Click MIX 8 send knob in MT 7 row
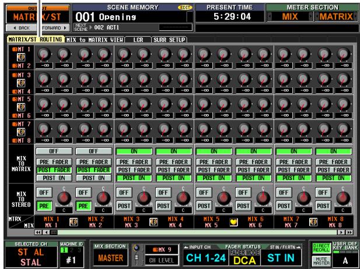This screenshot has width=360, height=269. tap(344, 129)
